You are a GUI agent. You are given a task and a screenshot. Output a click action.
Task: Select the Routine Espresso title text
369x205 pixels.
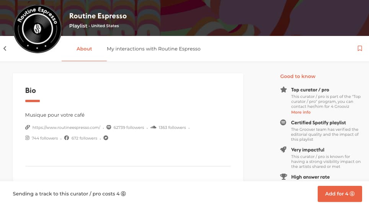pyautogui.click(x=98, y=16)
